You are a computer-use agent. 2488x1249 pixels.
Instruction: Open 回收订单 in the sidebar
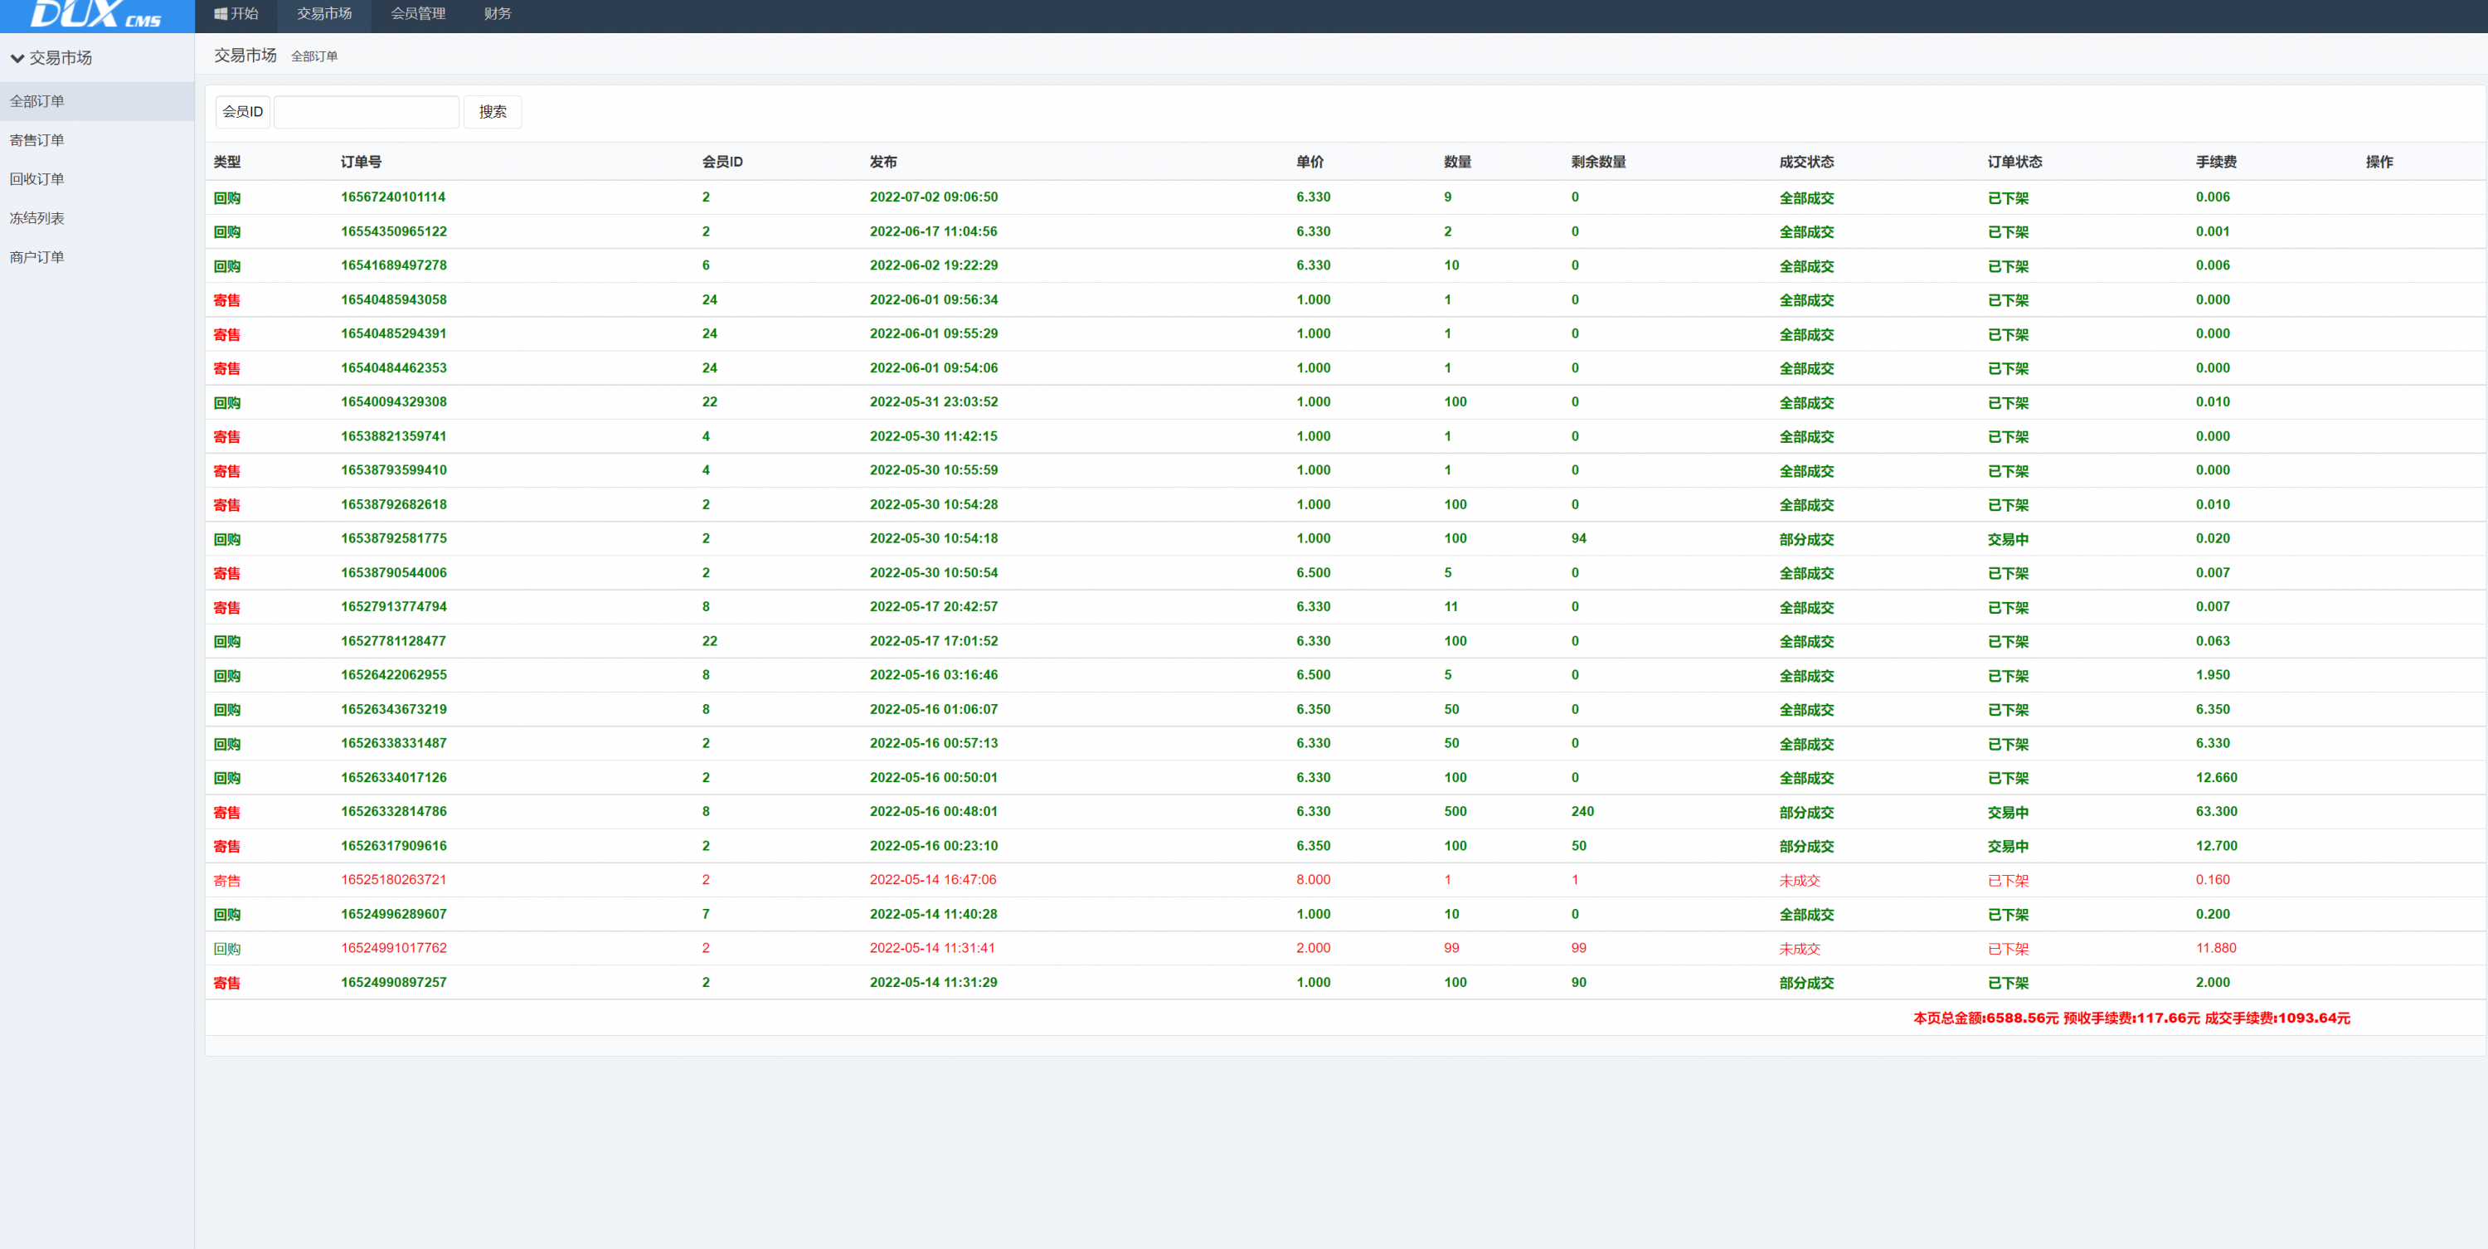pyautogui.click(x=37, y=178)
